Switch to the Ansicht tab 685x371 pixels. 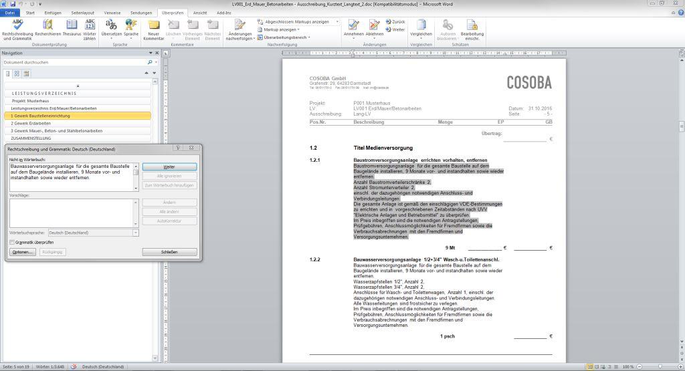tap(200, 13)
